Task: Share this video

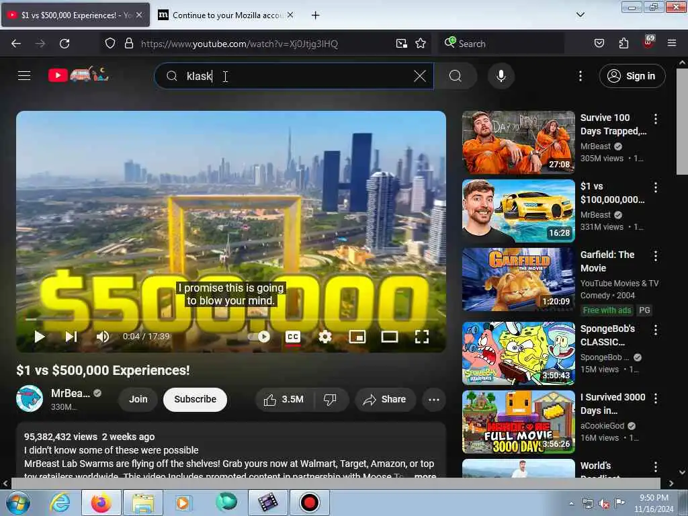Action: 385,399
